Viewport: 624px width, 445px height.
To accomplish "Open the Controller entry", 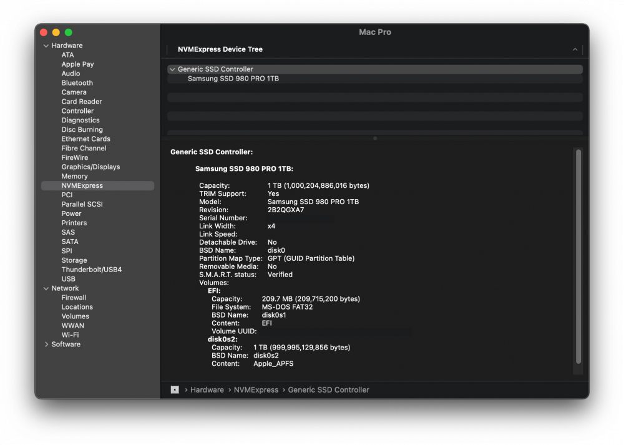I will pos(77,111).
